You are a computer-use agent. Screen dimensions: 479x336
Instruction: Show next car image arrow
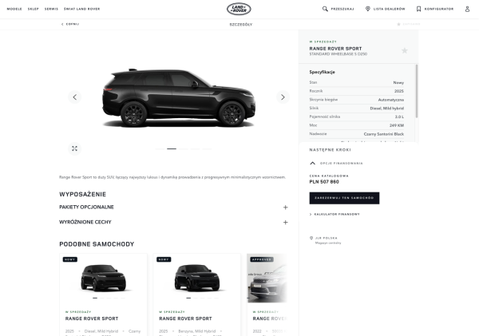click(x=283, y=97)
